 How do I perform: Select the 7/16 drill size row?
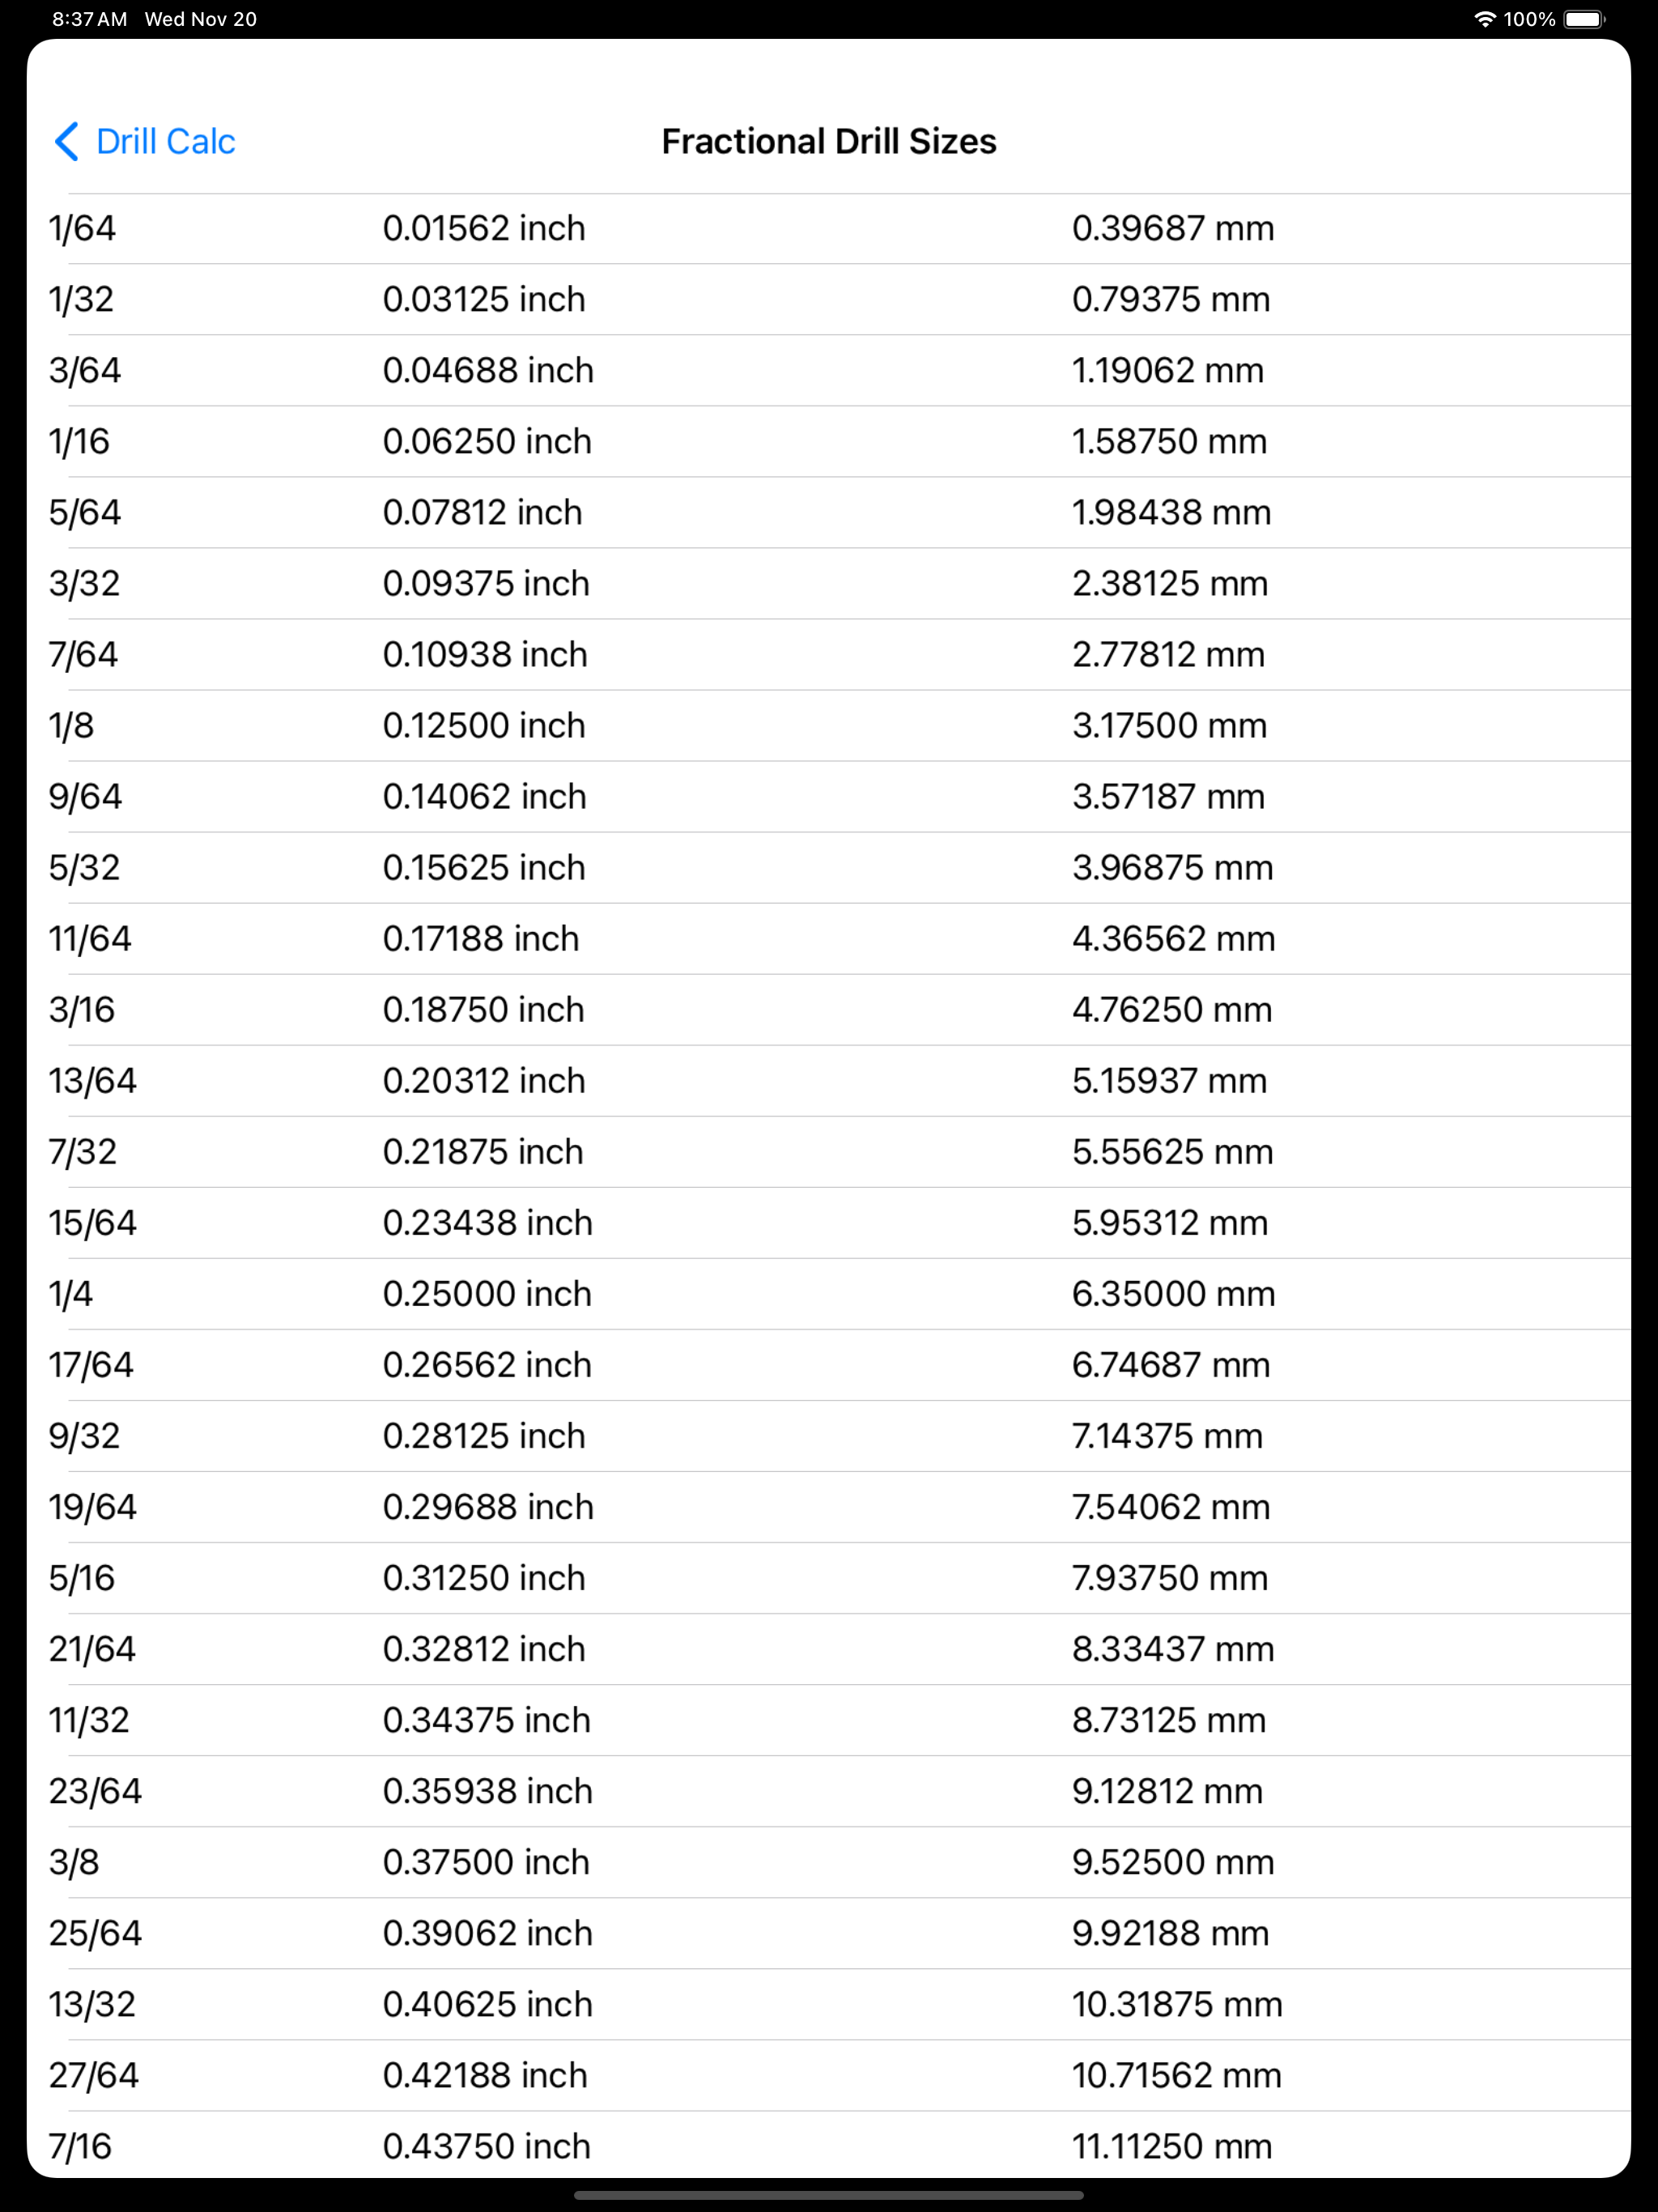[829, 2145]
